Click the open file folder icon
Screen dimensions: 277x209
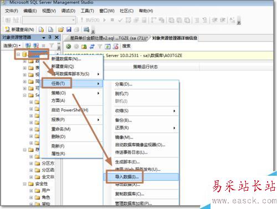(x=60, y=29)
